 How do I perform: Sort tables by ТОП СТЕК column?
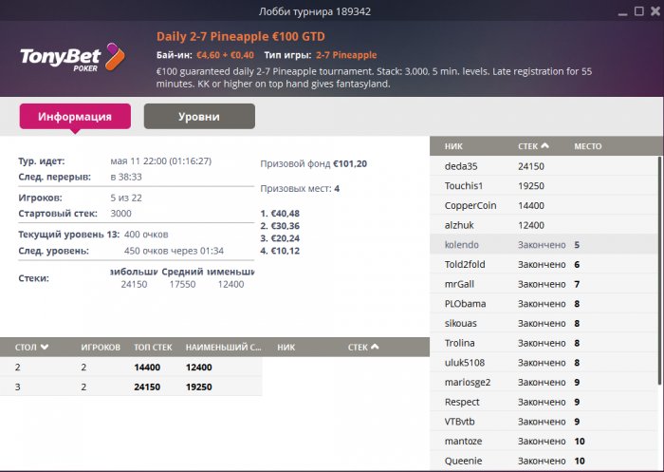(155, 348)
